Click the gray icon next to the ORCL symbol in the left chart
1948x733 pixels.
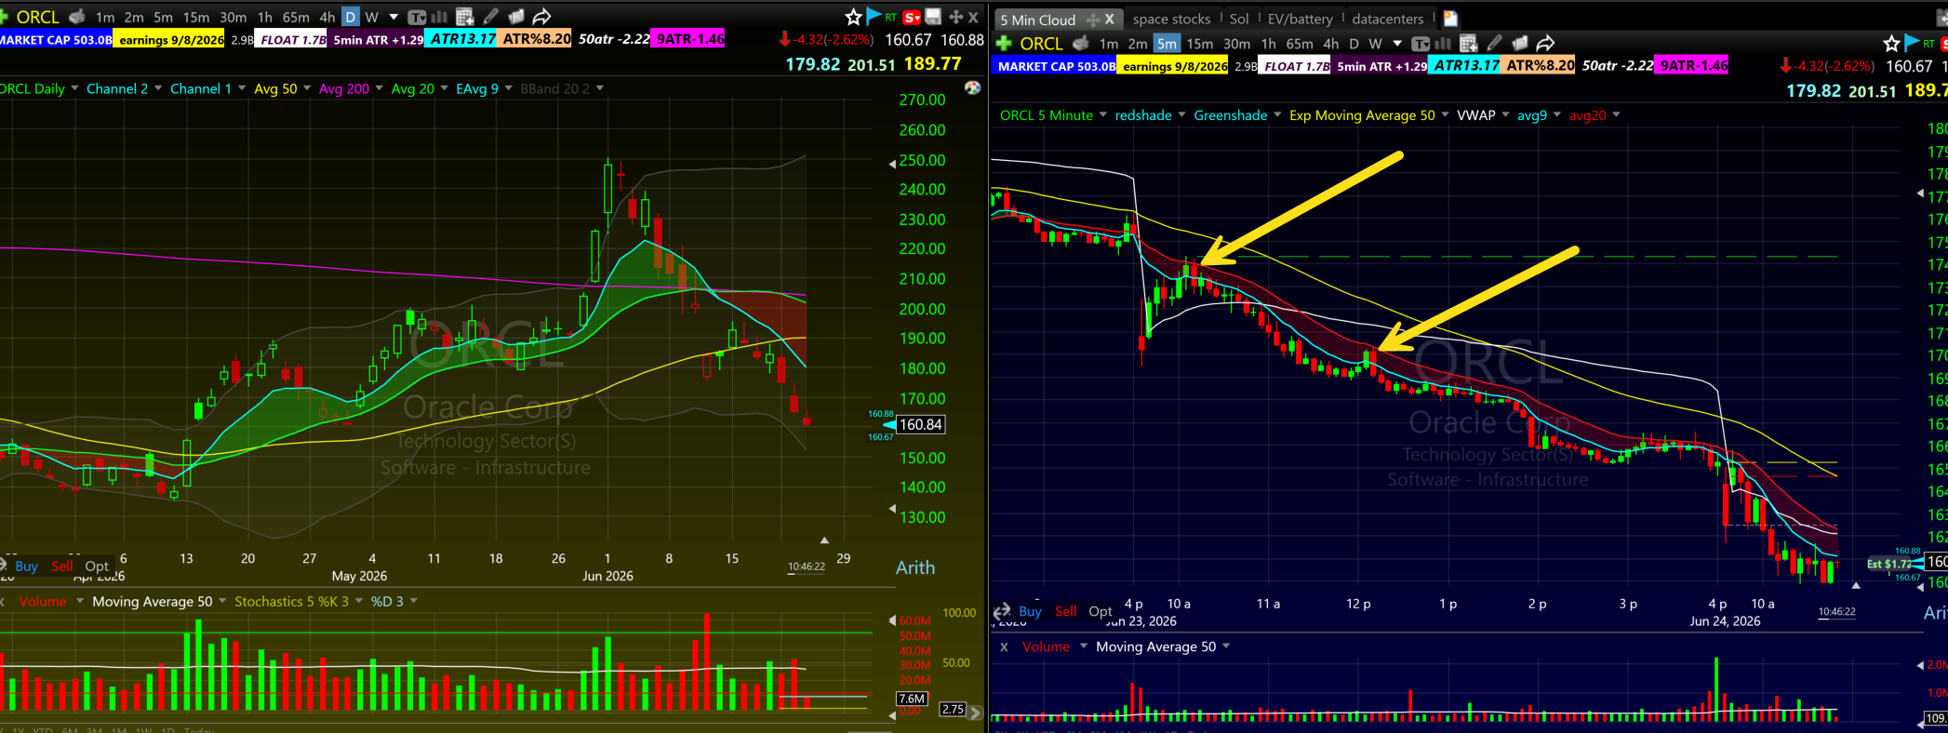(77, 17)
